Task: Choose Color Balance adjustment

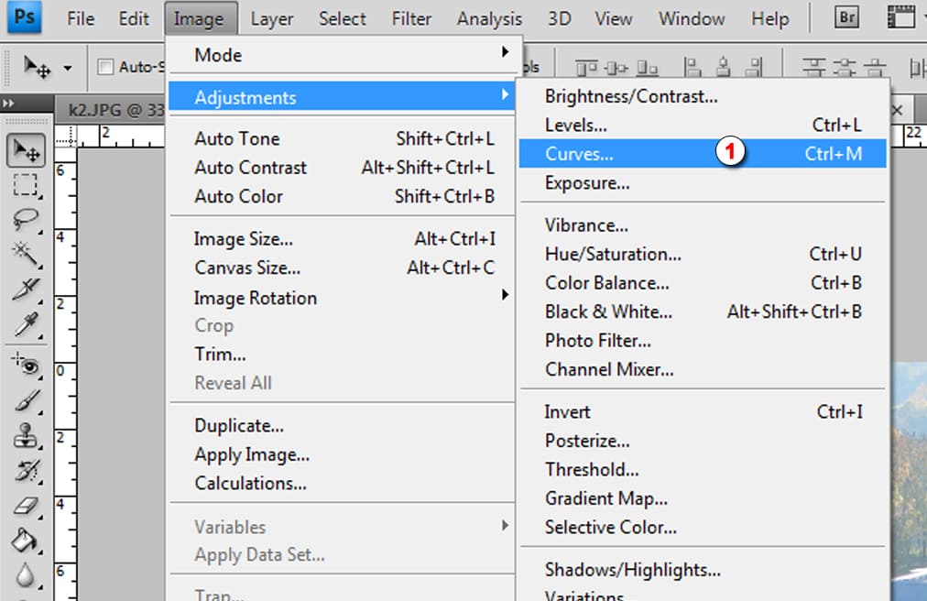Action: click(703, 283)
